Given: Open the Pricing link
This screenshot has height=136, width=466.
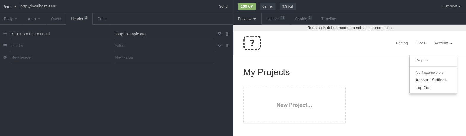Looking at the screenshot, I should (402, 43).
